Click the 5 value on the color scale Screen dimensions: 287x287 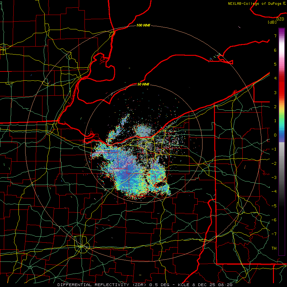click(x=275, y=64)
